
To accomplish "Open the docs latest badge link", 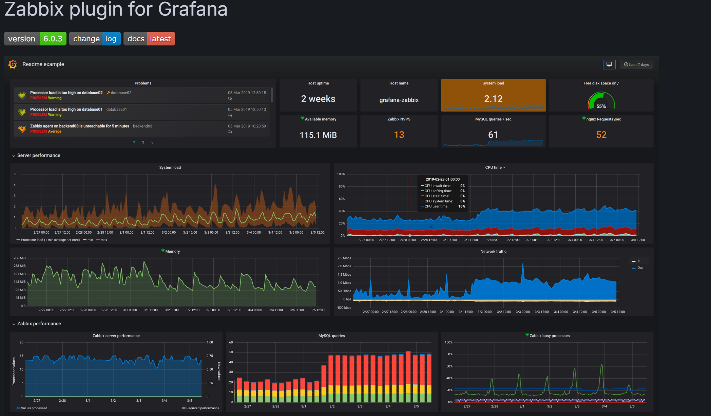I will 149,39.
